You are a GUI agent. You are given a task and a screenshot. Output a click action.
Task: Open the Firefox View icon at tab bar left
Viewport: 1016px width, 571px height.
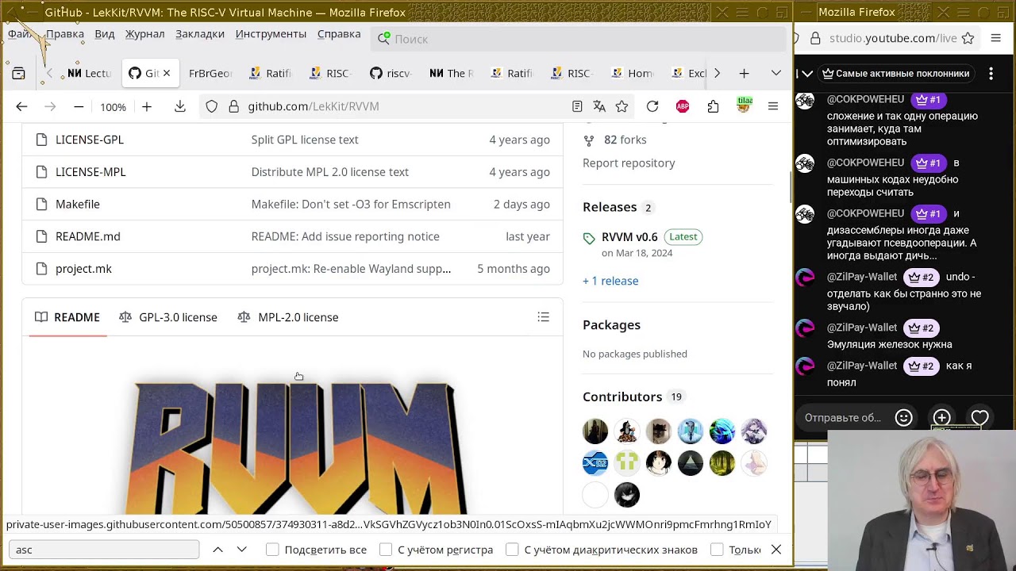[x=18, y=73]
